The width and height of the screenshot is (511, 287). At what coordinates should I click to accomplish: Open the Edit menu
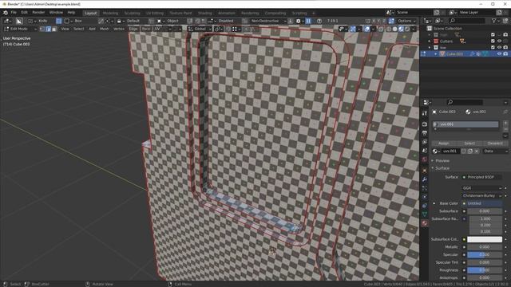tap(25, 13)
